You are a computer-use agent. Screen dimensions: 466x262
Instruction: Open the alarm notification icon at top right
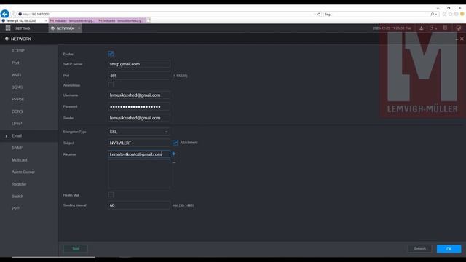(x=459, y=28)
